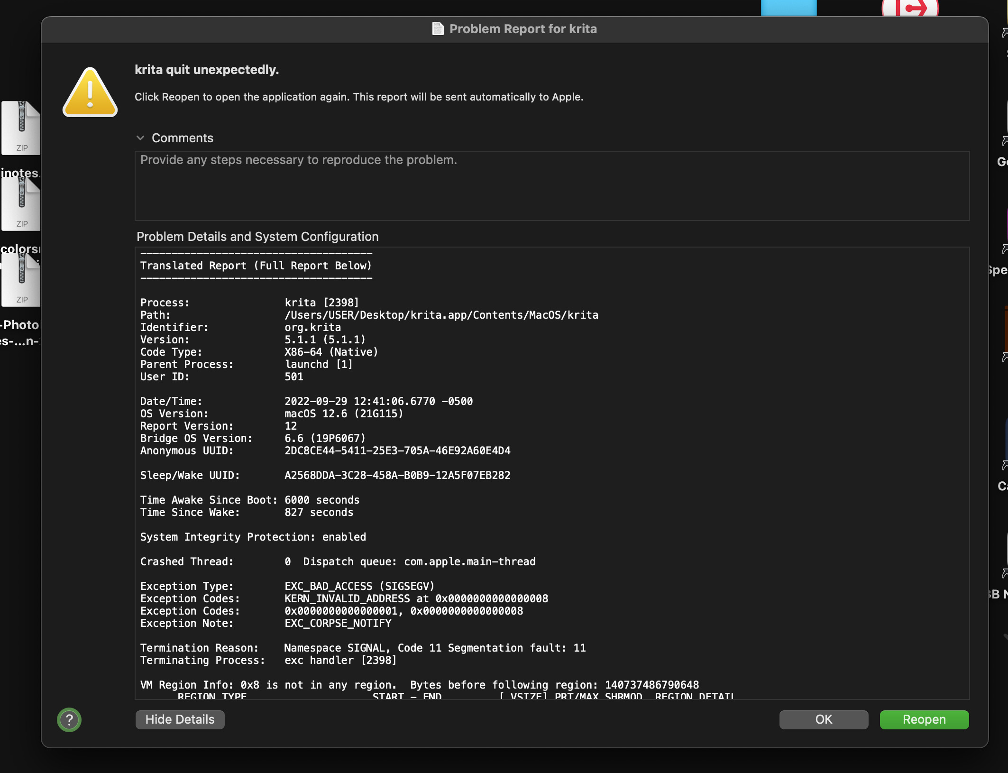The image size is (1008, 773).
Task: Reopen krita with the green button
Action: [924, 719]
